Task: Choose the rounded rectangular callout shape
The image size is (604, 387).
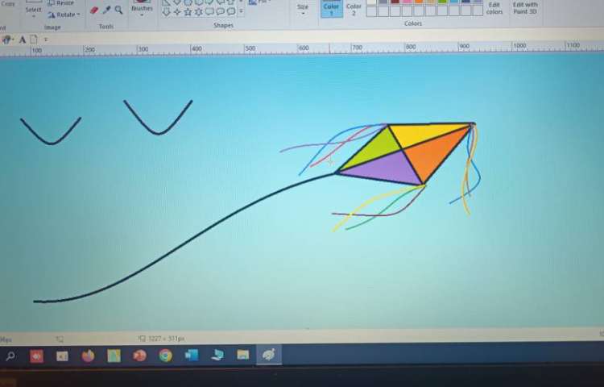Action: 209,12
